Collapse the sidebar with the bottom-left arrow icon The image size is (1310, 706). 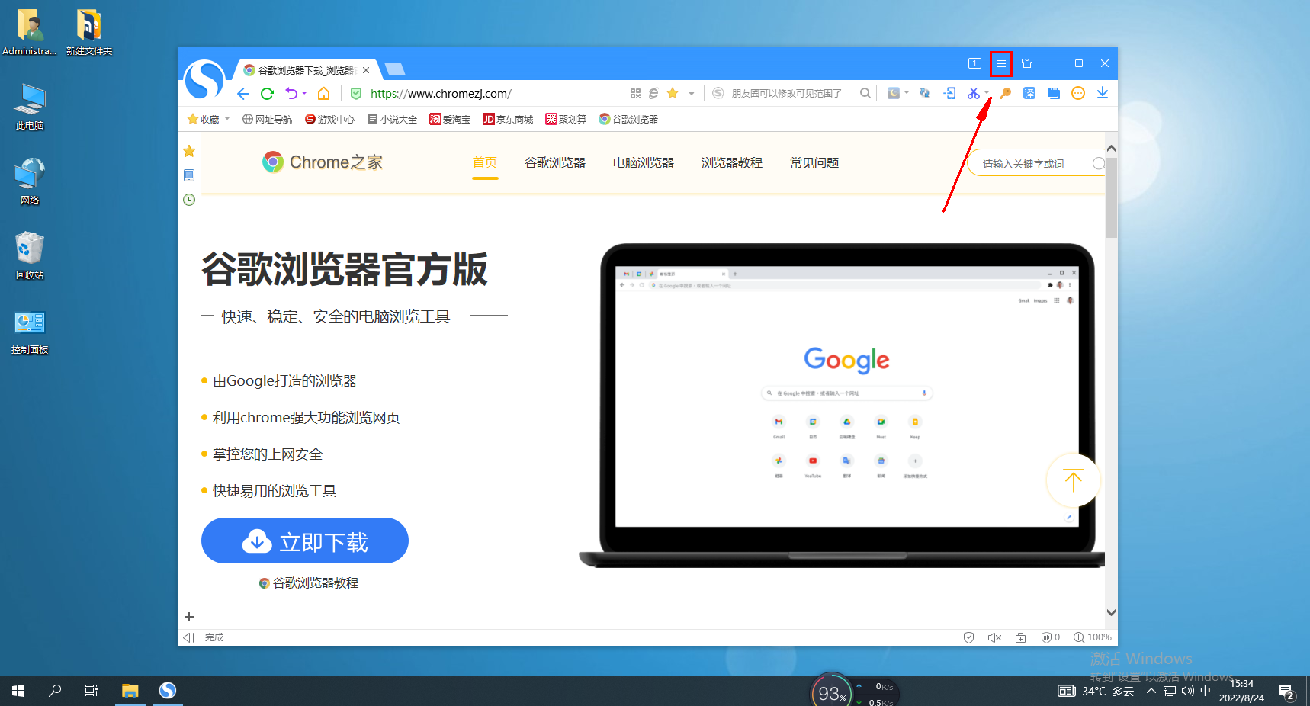coord(188,637)
